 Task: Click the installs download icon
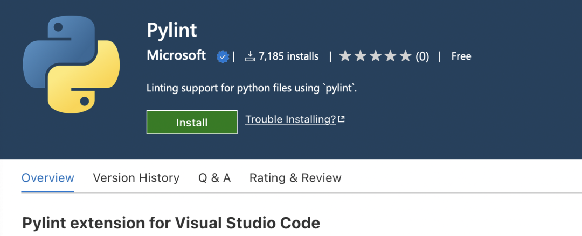pyautogui.click(x=250, y=56)
